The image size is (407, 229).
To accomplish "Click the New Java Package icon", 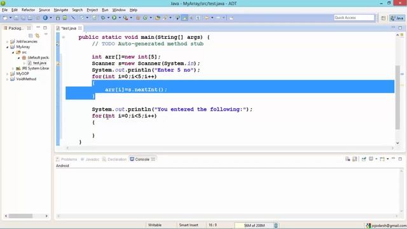I will pos(138,18).
